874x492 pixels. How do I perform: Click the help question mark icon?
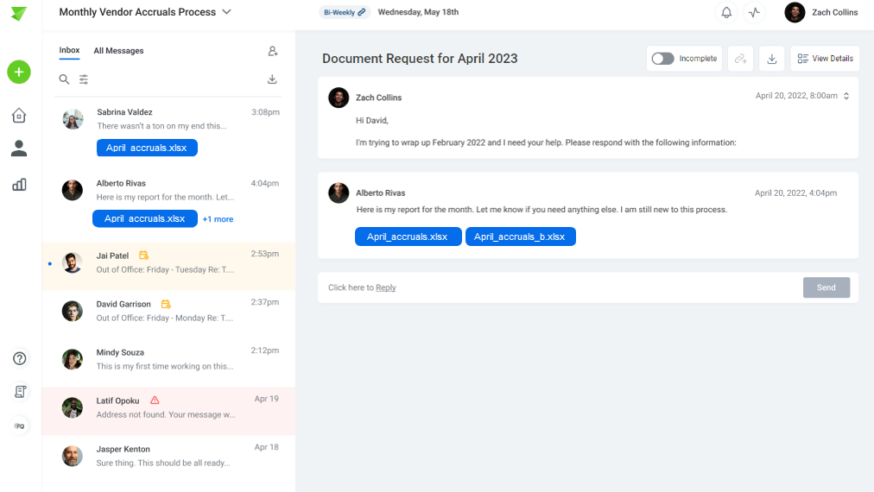click(x=20, y=358)
